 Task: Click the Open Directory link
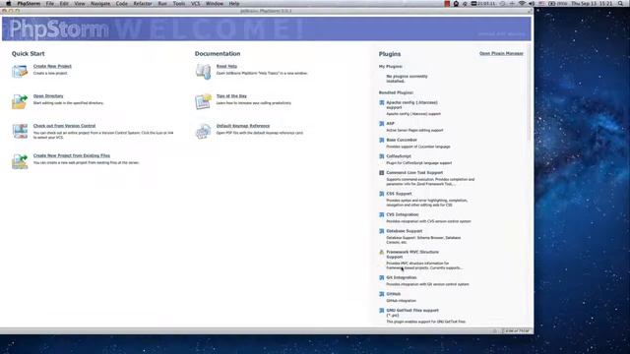pyautogui.click(x=48, y=96)
